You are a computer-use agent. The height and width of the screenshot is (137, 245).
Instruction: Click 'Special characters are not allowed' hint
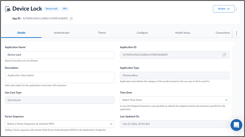coord(21,61)
